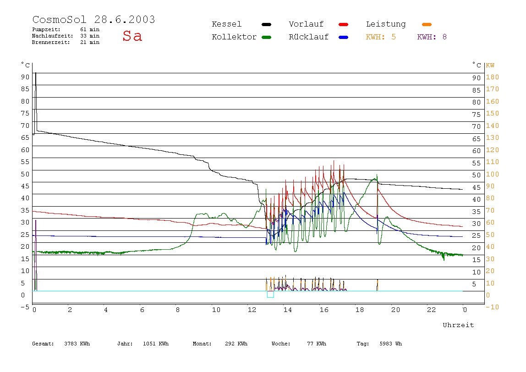
Task: Click the '18' hour tick on time axis
Action: tap(360, 310)
